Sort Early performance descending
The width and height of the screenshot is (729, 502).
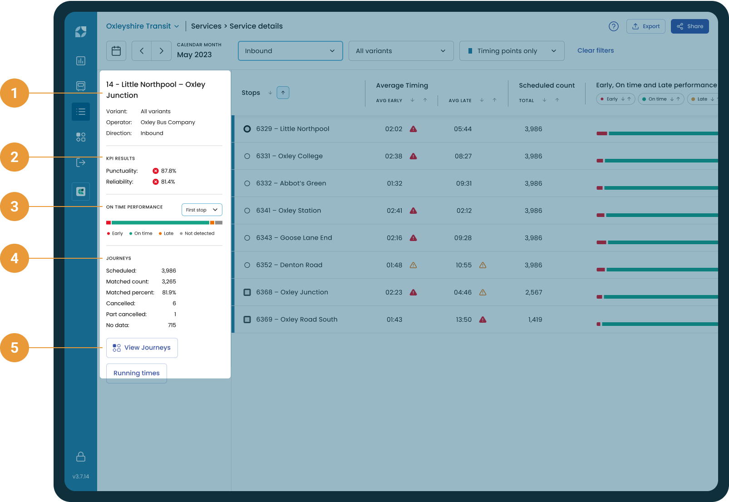coord(623,99)
